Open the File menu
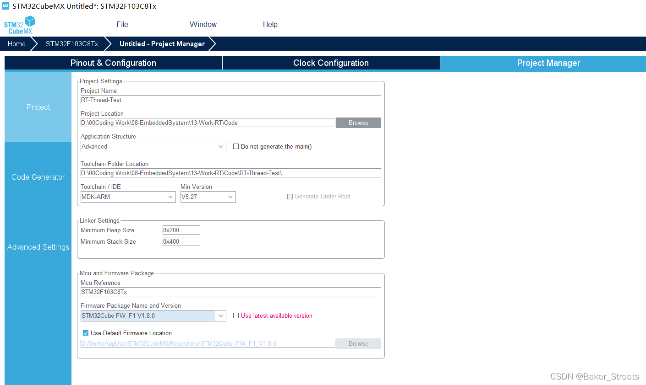Viewport: 646px width, 385px height. coord(122,25)
